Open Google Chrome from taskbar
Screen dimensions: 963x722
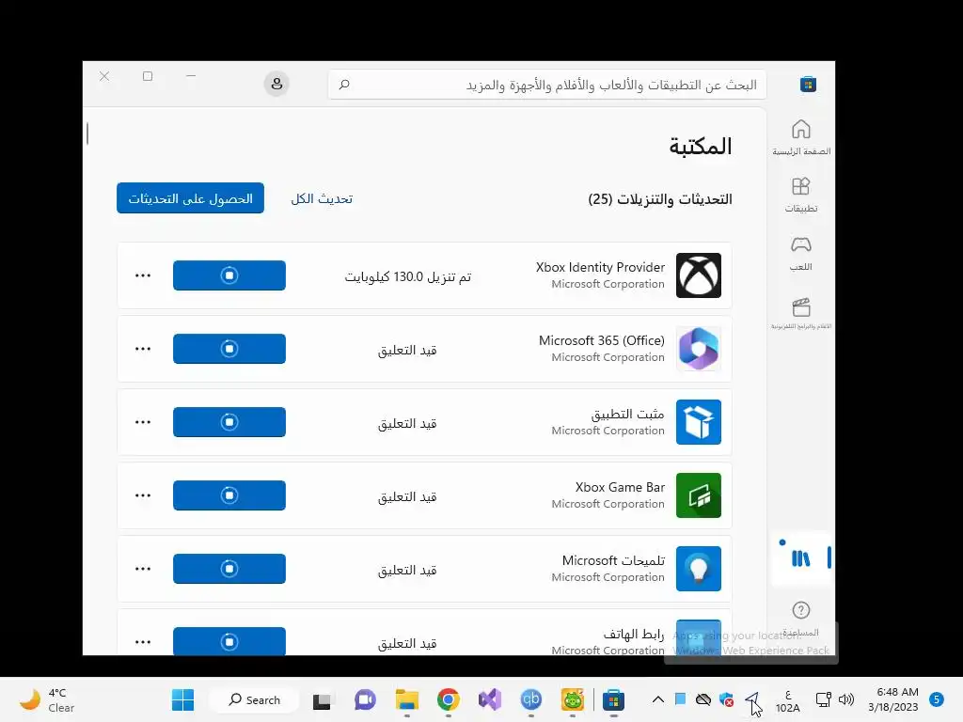pyautogui.click(x=449, y=699)
